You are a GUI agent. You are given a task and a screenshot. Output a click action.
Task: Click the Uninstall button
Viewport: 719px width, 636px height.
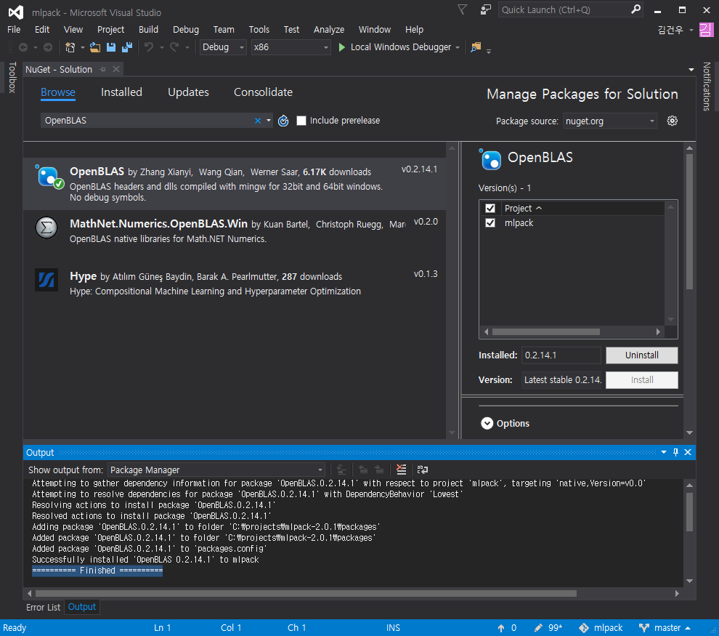tap(641, 355)
